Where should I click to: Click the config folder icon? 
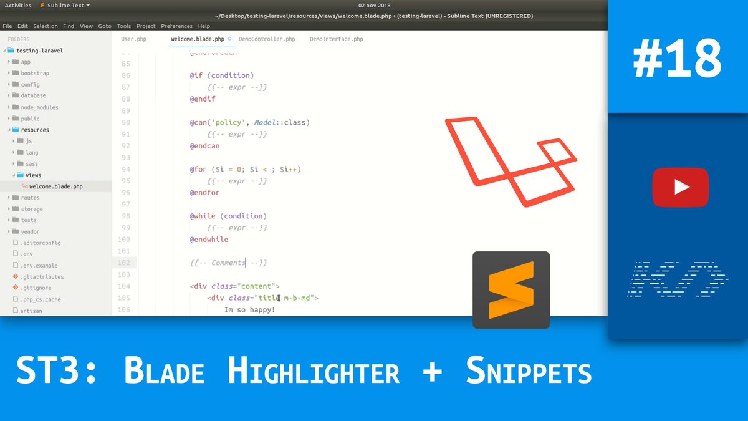(x=15, y=84)
